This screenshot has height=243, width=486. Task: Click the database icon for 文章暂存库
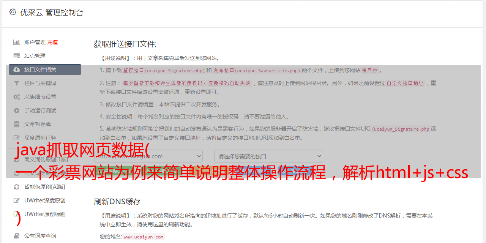[17, 124]
